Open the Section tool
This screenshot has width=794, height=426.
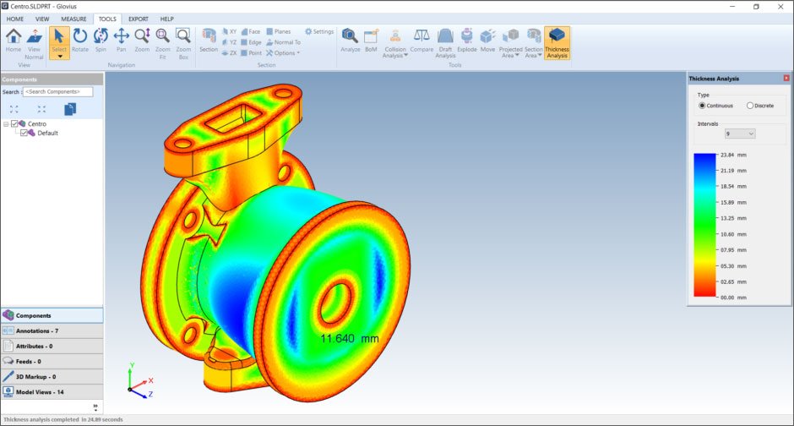[x=209, y=41]
